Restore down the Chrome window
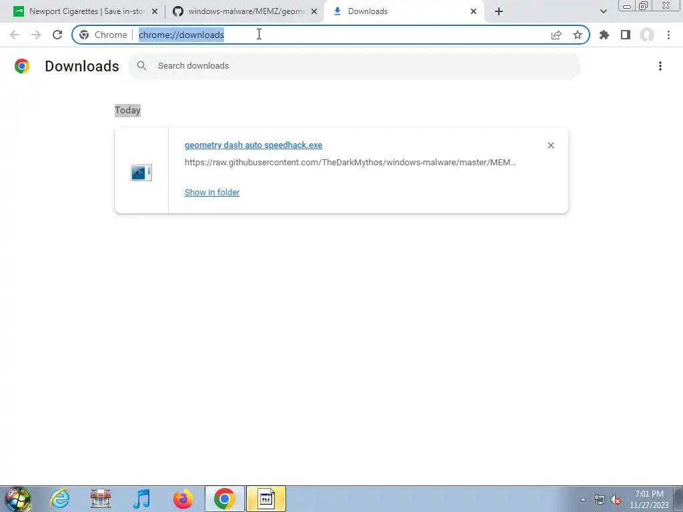The width and height of the screenshot is (683, 512). pyautogui.click(x=644, y=5)
